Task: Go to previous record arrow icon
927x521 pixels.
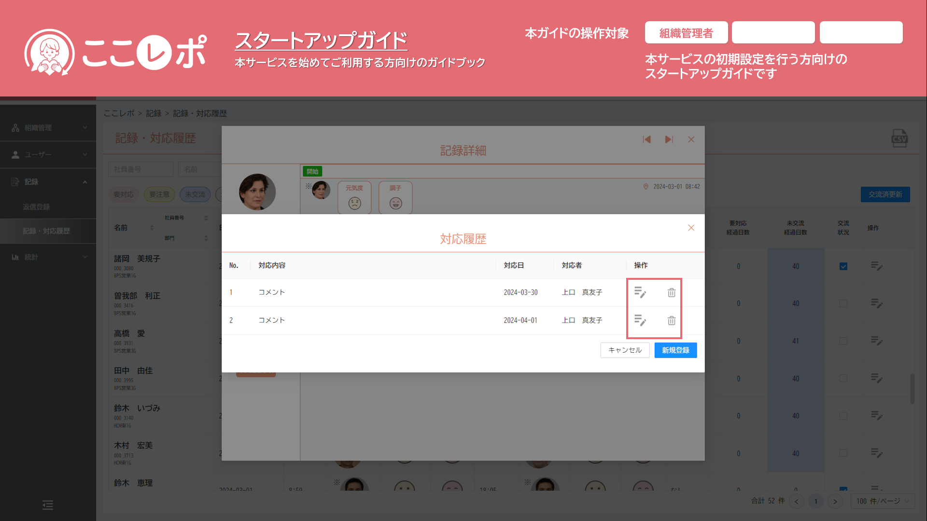Action: tap(646, 139)
